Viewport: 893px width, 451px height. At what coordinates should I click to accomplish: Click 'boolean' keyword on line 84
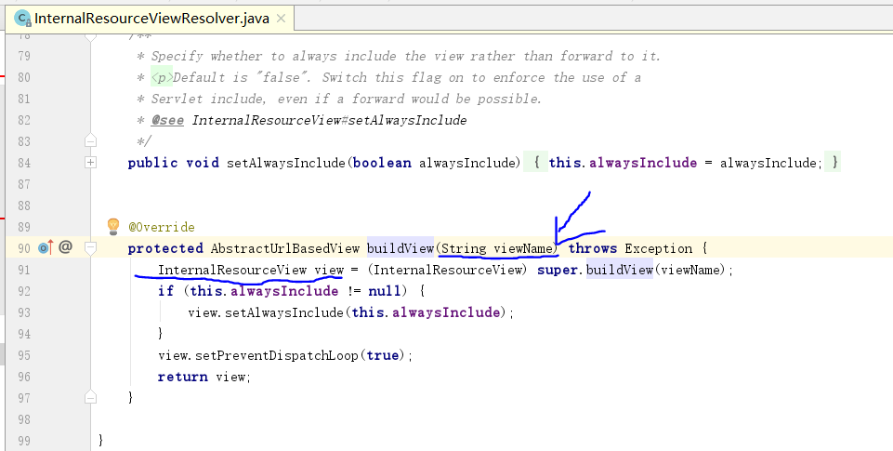[382, 163]
